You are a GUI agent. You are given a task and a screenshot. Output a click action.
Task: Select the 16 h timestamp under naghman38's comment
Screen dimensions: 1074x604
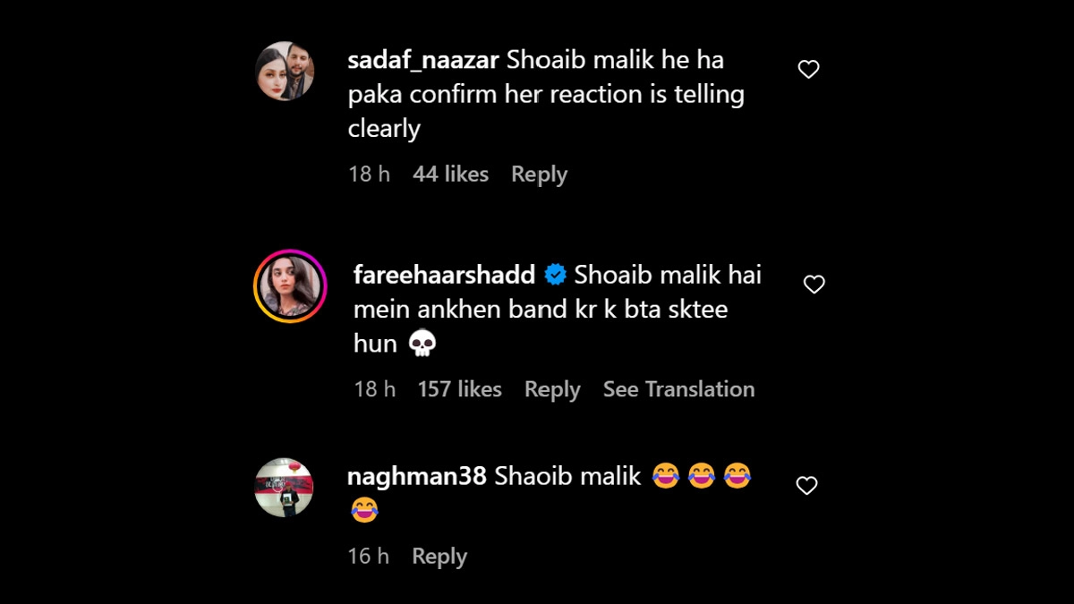[368, 557]
